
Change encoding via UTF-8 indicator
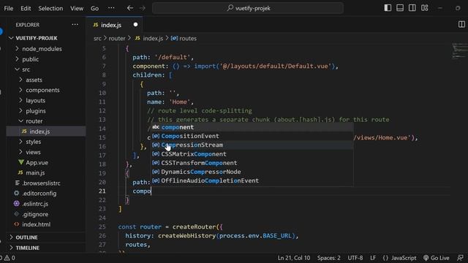[355, 258]
